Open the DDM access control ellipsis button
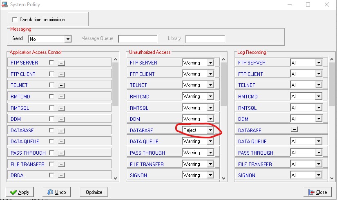337x200 pixels. point(62,119)
